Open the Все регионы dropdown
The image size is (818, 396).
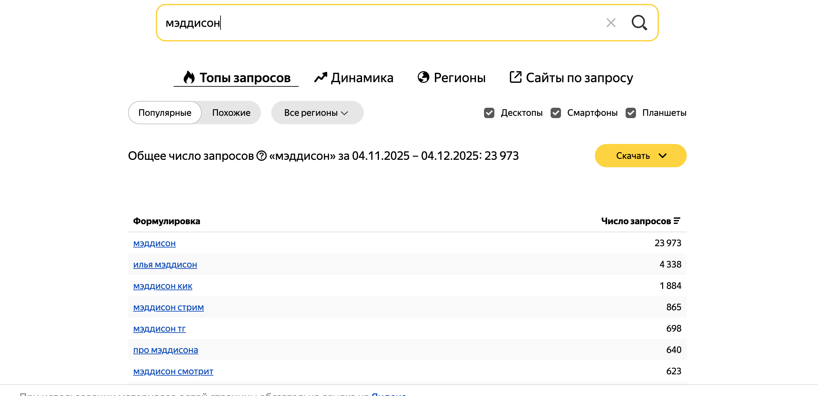(x=317, y=113)
